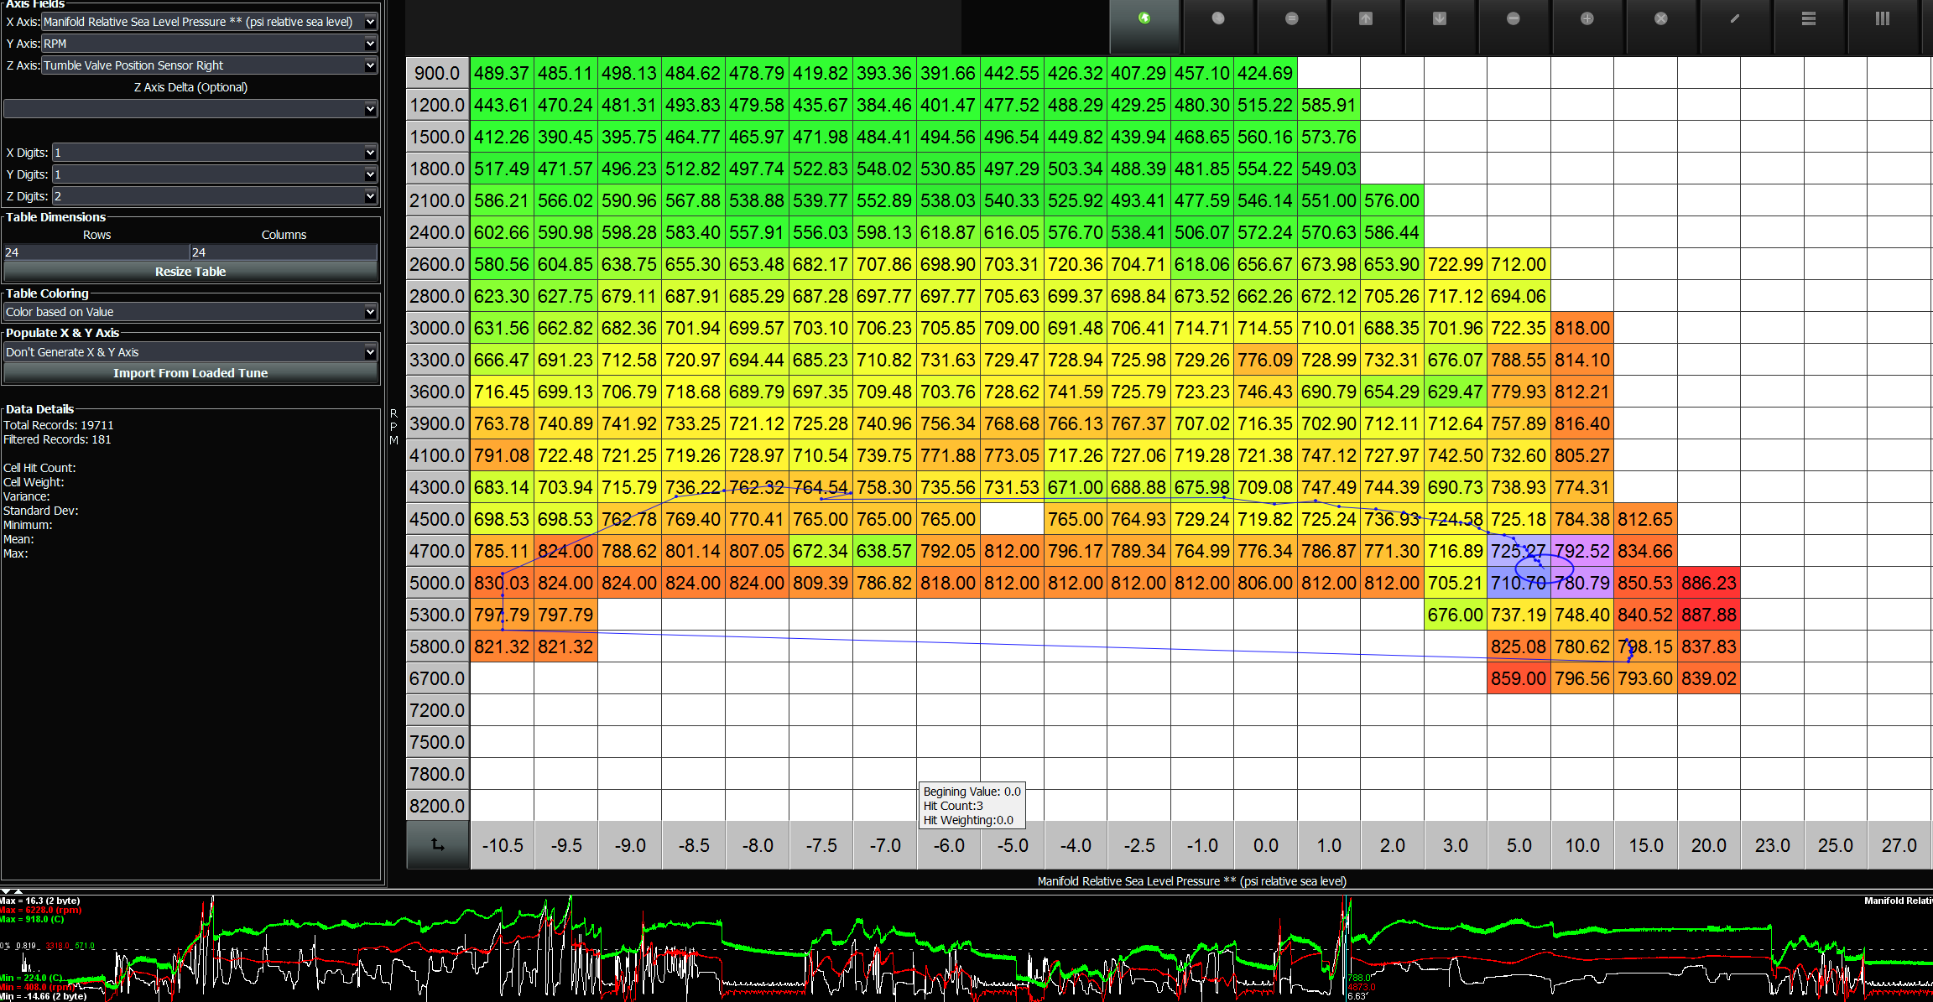Expand the Table Coloring dropdown

(370, 312)
